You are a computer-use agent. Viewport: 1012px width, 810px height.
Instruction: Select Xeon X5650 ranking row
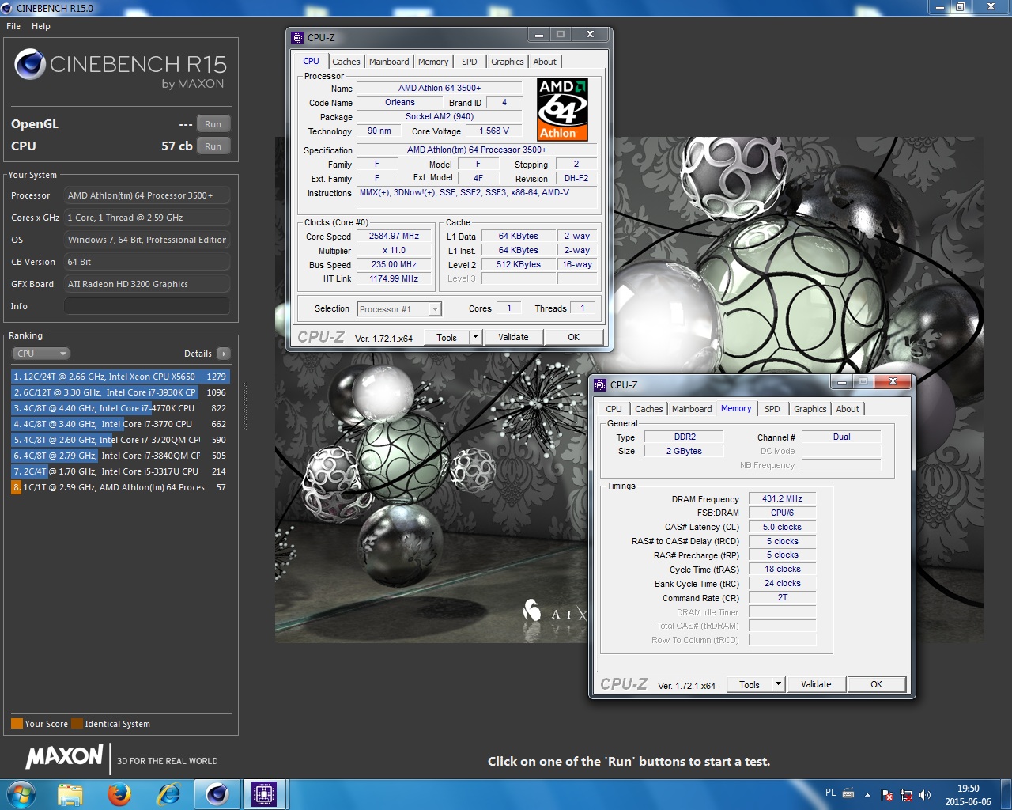pyautogui.click(x=120, y=377)
